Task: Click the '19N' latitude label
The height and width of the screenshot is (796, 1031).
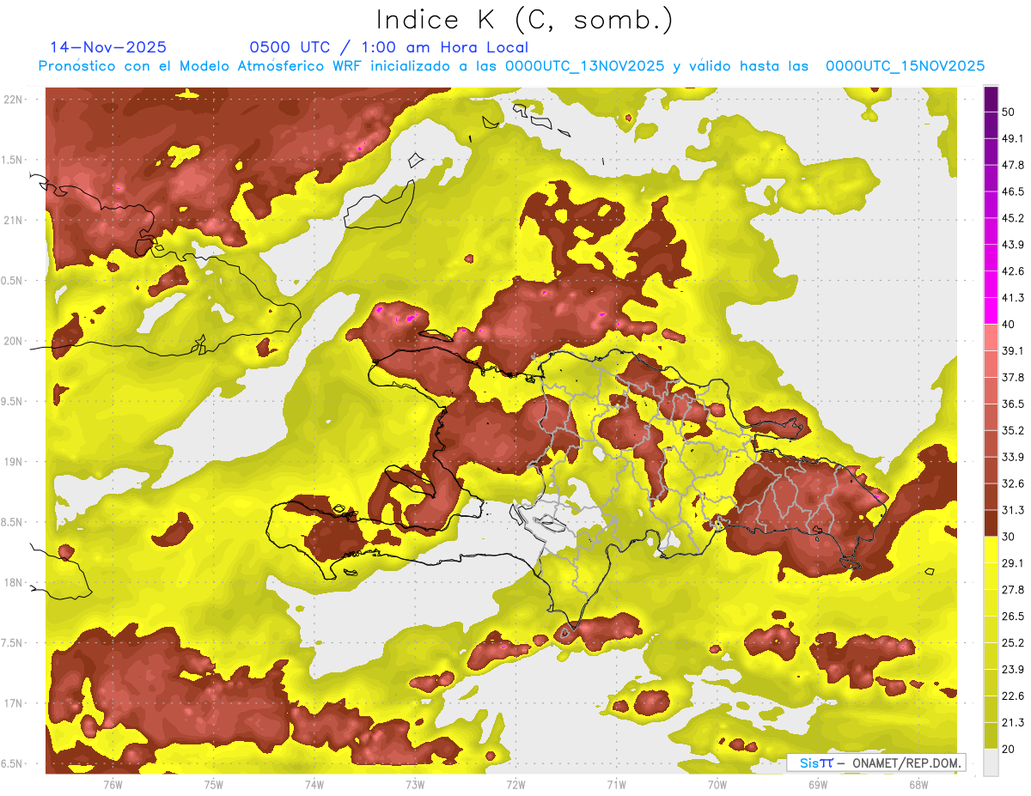Action: click(x=12, y=462)
